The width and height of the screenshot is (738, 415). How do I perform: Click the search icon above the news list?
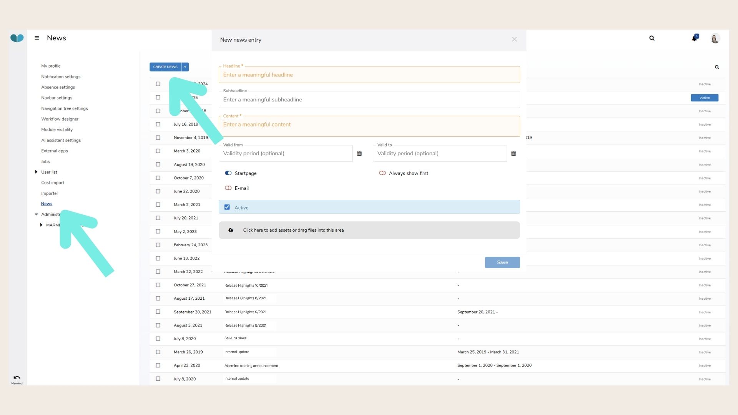coord(717,67)
